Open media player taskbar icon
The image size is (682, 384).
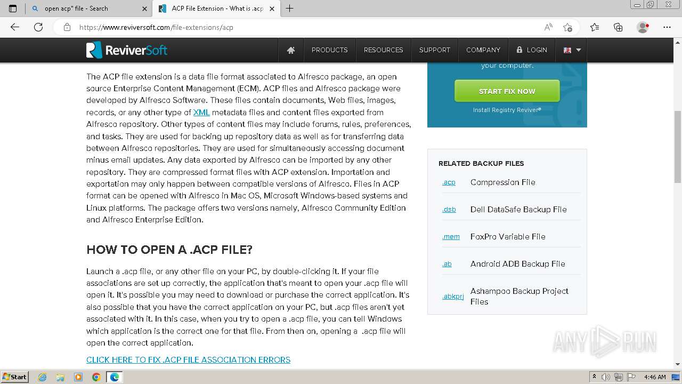coord(78,377)
